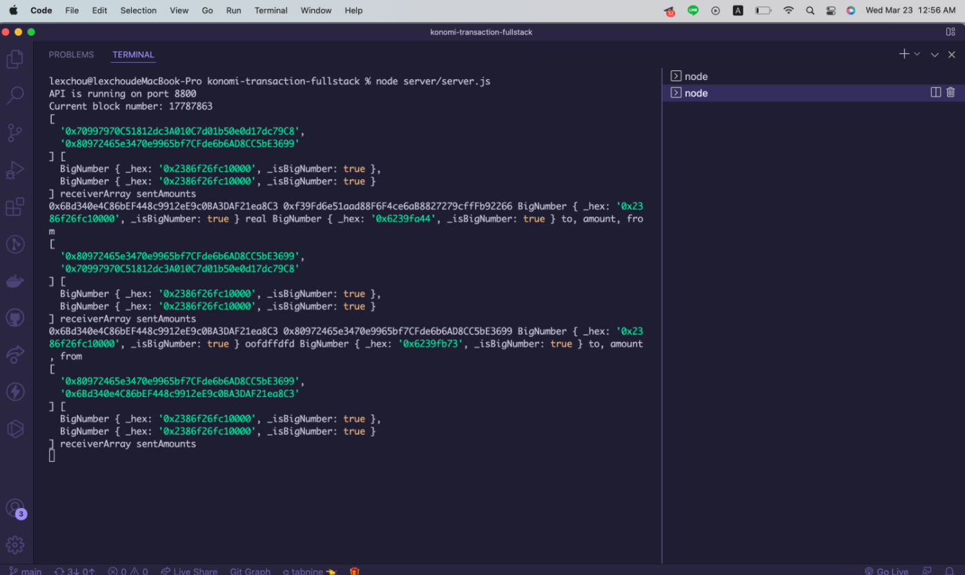965x575 pixels.
Task: Open the Docker panel icon
Action: (x=15, y=281)
